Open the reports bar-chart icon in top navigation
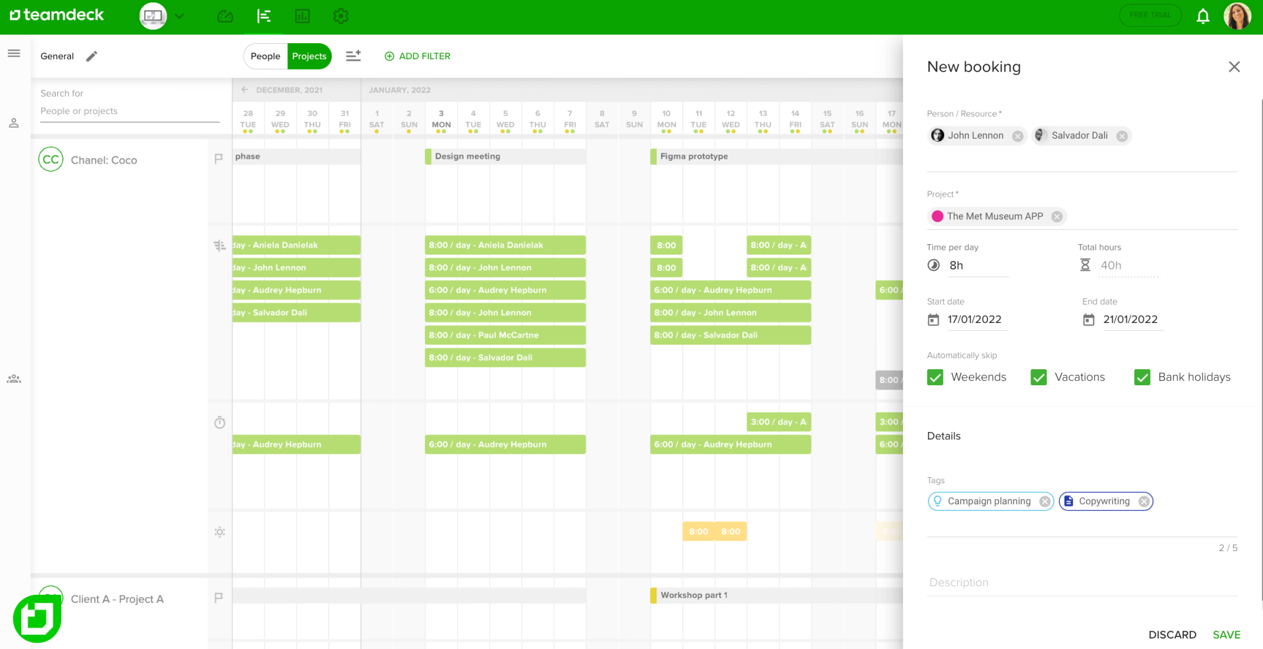1263x649 pixels. [302, 17]
